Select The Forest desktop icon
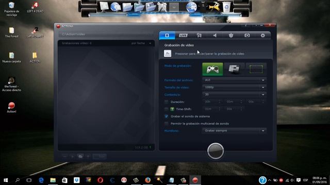 11,32
